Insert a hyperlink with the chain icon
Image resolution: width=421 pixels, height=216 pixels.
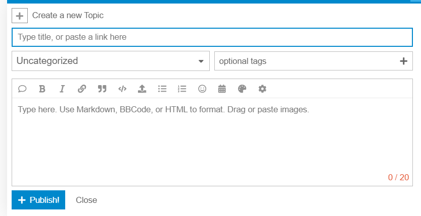(82, 89)
